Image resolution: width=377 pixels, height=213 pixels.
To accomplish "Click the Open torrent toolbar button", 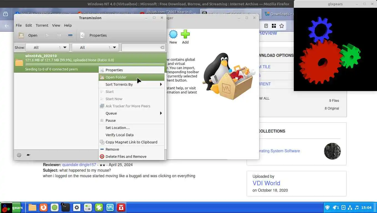I will point(28,35).
